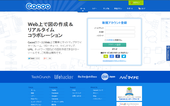Open footer Cacooについて link
170x106 pixels.
(98, 90)
